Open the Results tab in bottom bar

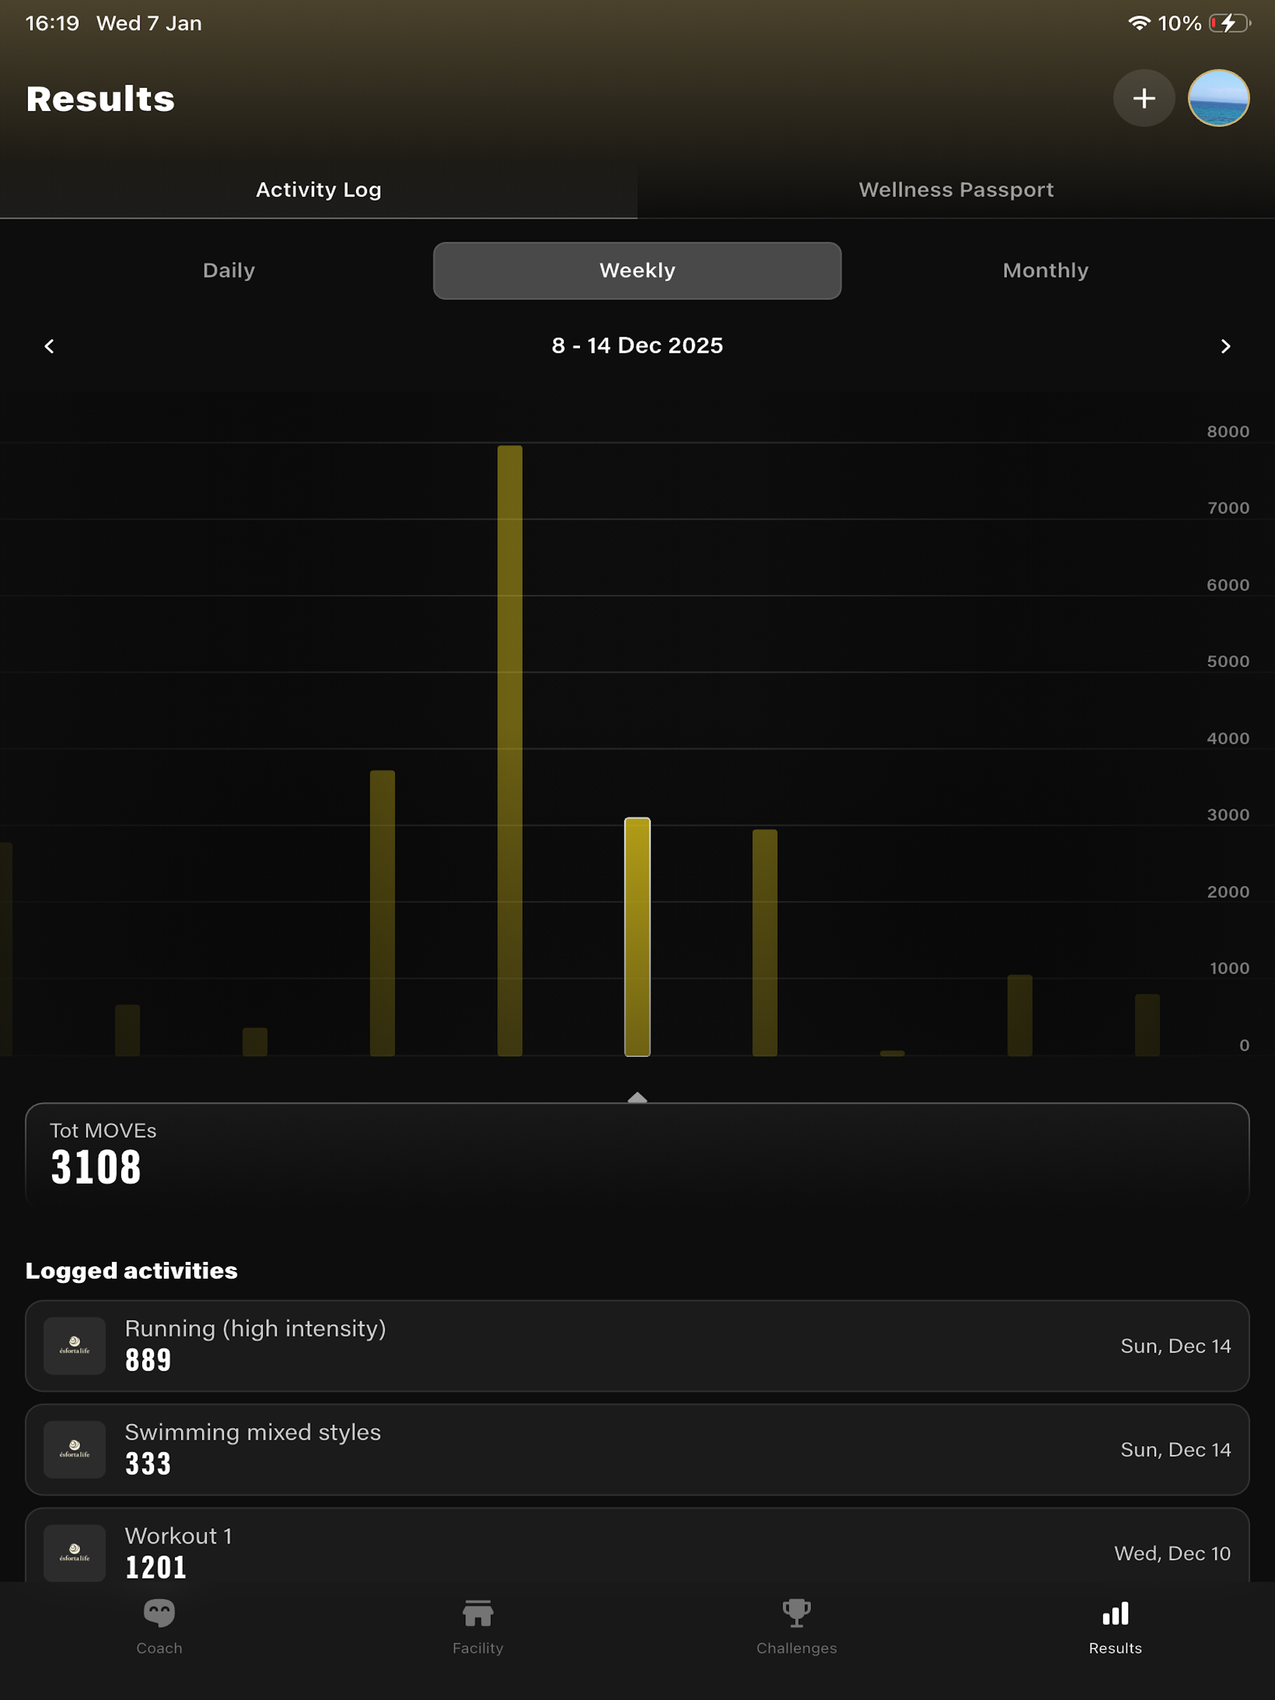click(1115, 1628)
